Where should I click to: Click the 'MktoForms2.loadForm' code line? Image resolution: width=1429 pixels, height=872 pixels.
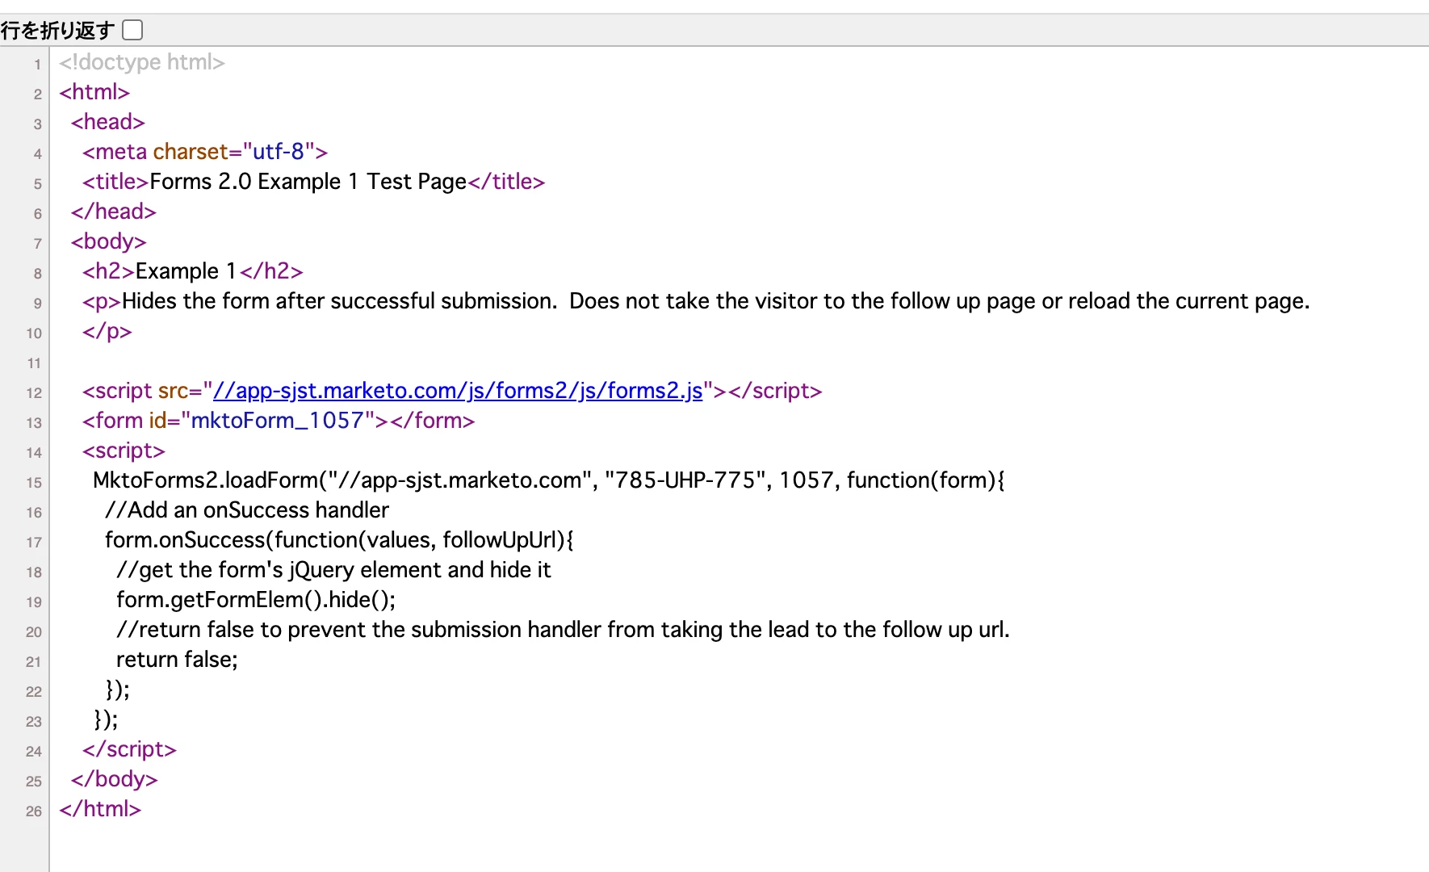coord(549,480)
